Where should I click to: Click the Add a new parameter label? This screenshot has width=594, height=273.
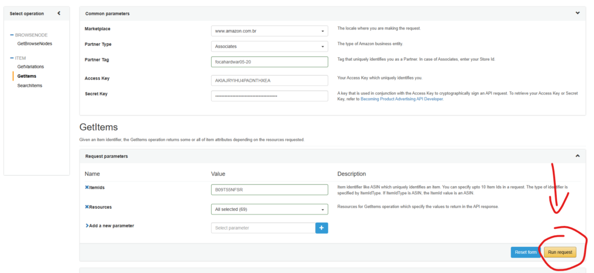111,225
